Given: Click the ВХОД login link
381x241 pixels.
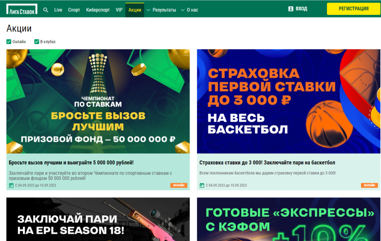Looking at the screenshot, I should 301,9.
